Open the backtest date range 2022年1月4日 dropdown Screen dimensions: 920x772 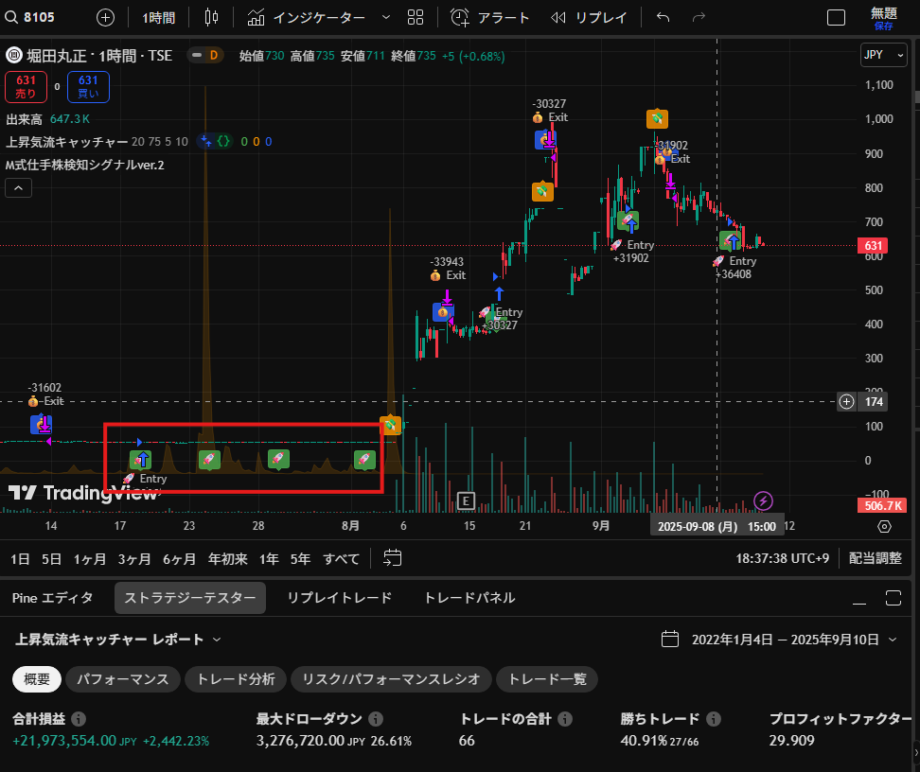(780, 639)
